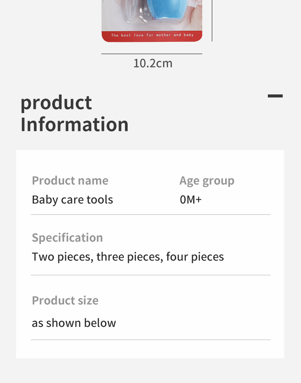Click the "0M+" age value
The height and width of the screenshot is (383, 301).
[191, 200]
